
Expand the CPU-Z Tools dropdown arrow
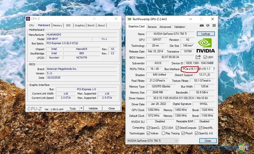tap(81, 109)
